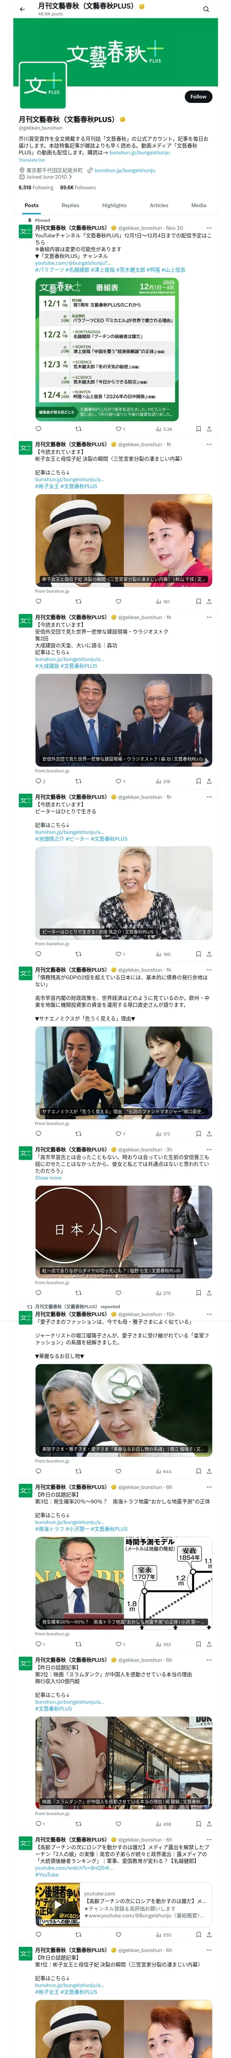The height and width of the screenshot is (2058, 231).
Task: Open the profile avatar picture
Action: point(41,85)
